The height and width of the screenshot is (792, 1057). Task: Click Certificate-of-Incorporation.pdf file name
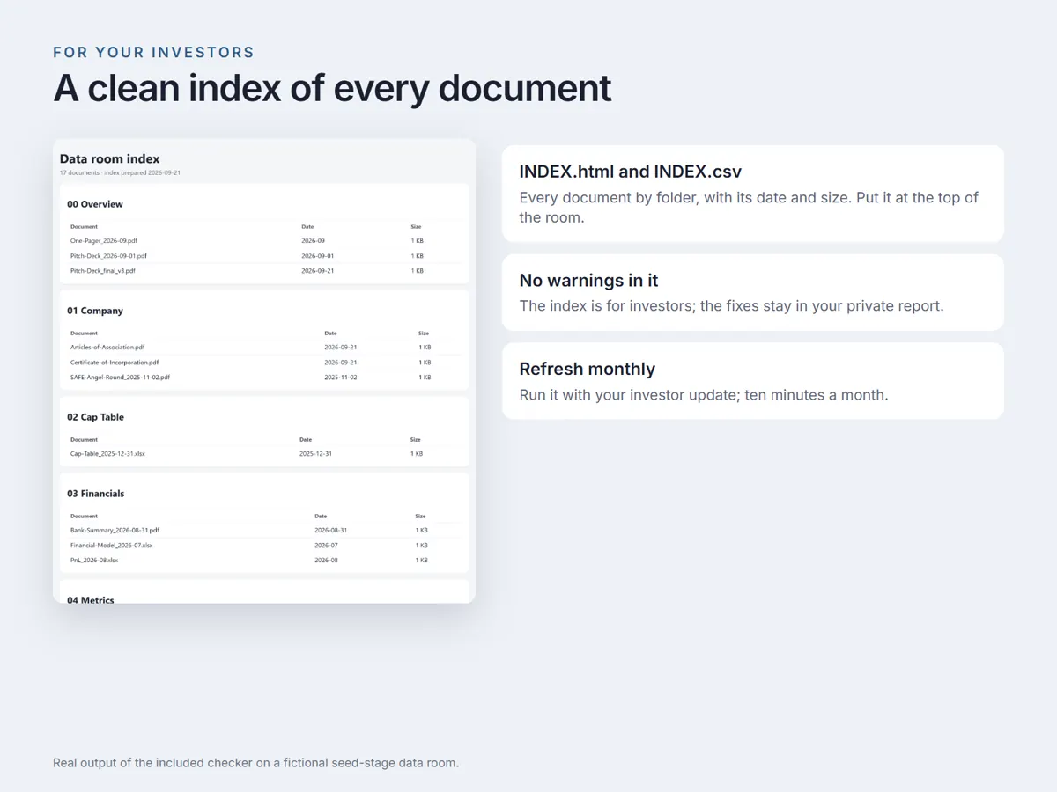tap(115, 363)
